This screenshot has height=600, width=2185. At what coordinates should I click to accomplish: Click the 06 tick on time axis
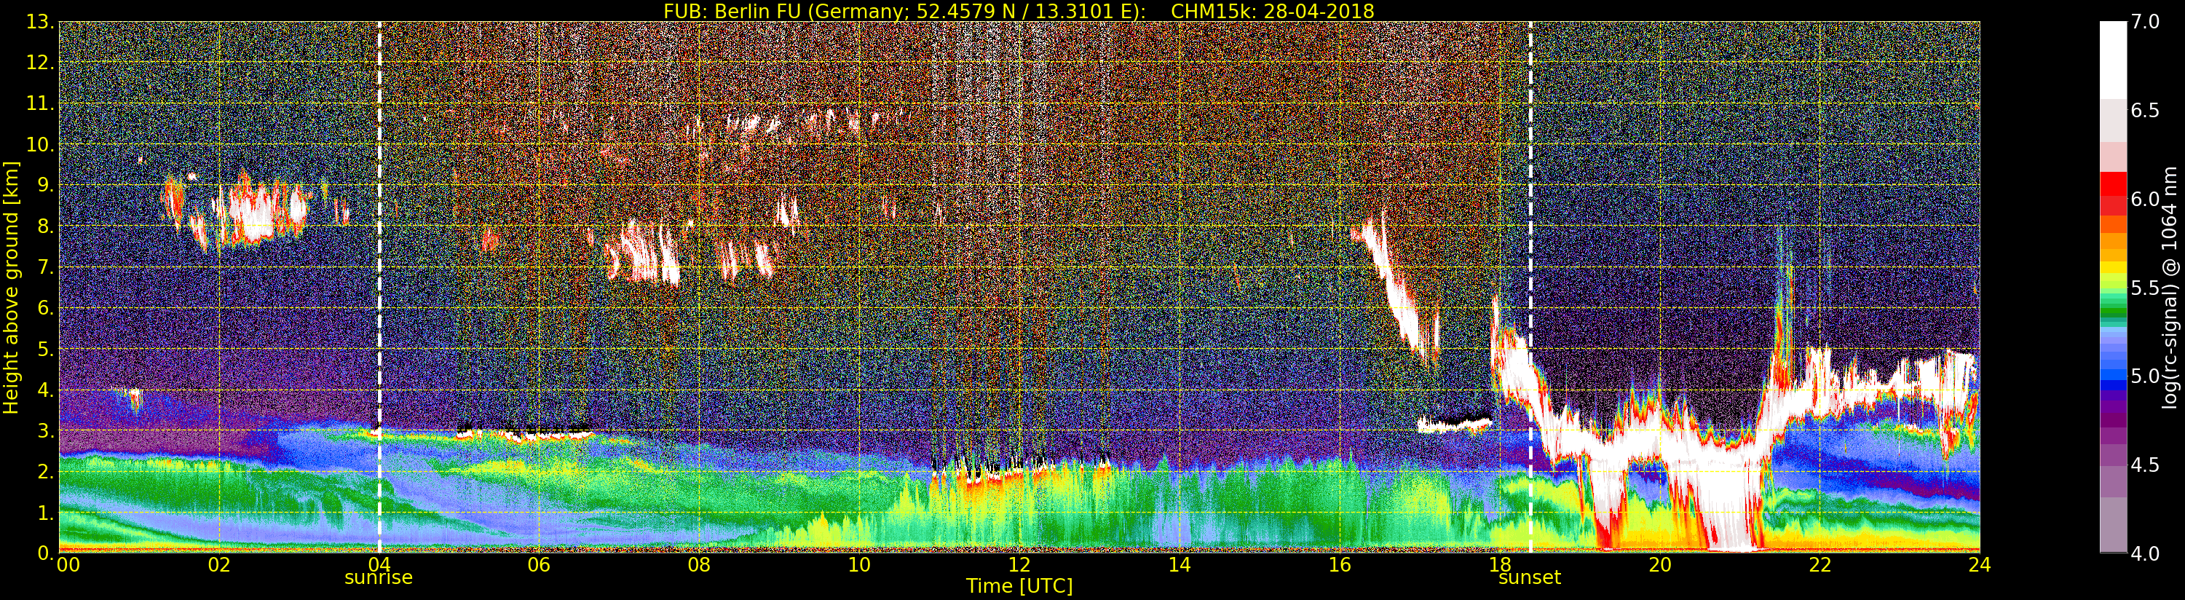tap(539, 564)
